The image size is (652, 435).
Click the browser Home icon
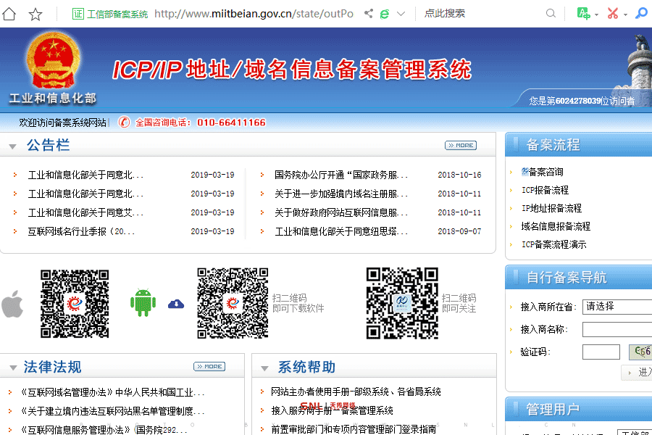(x=7, y=13)
